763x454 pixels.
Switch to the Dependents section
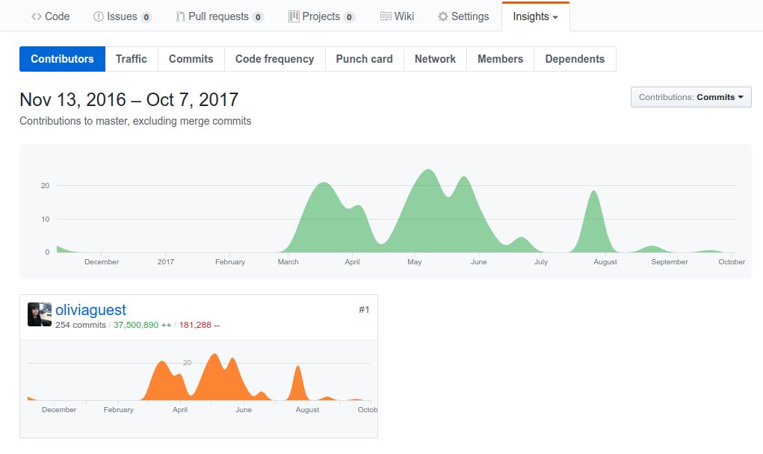tap(575, 59)
